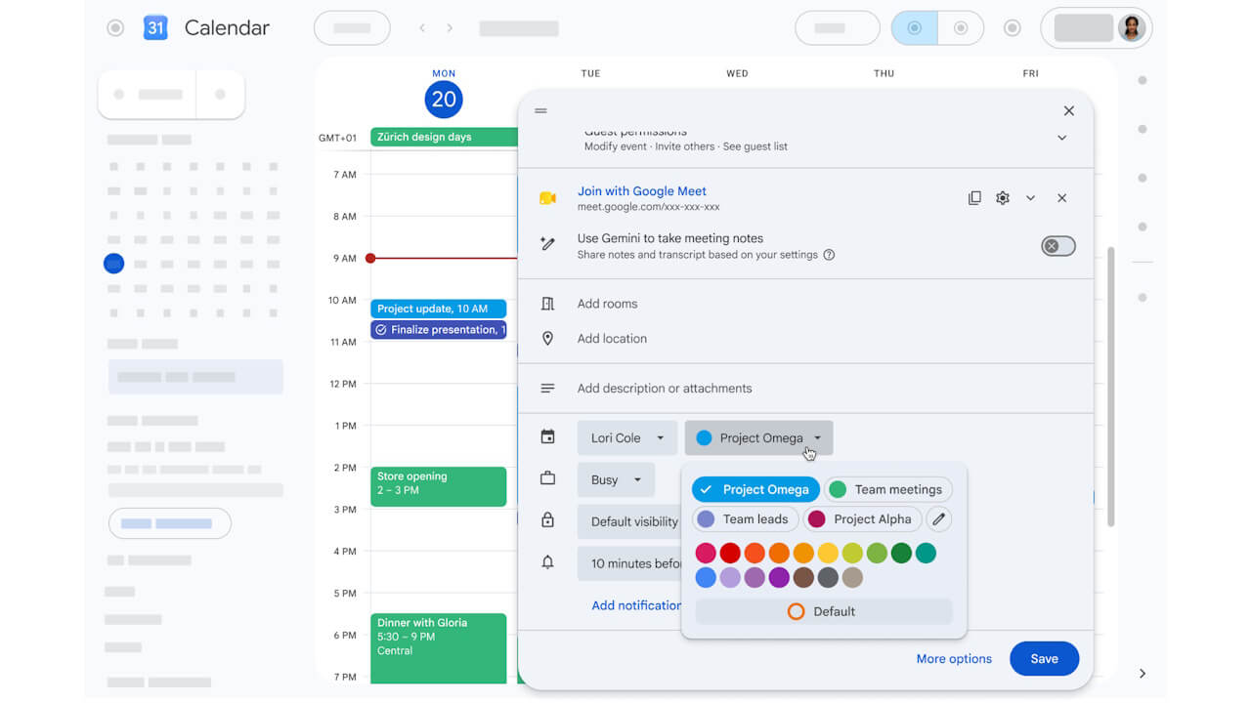
Task: Open More options
Action: point(954,659)
